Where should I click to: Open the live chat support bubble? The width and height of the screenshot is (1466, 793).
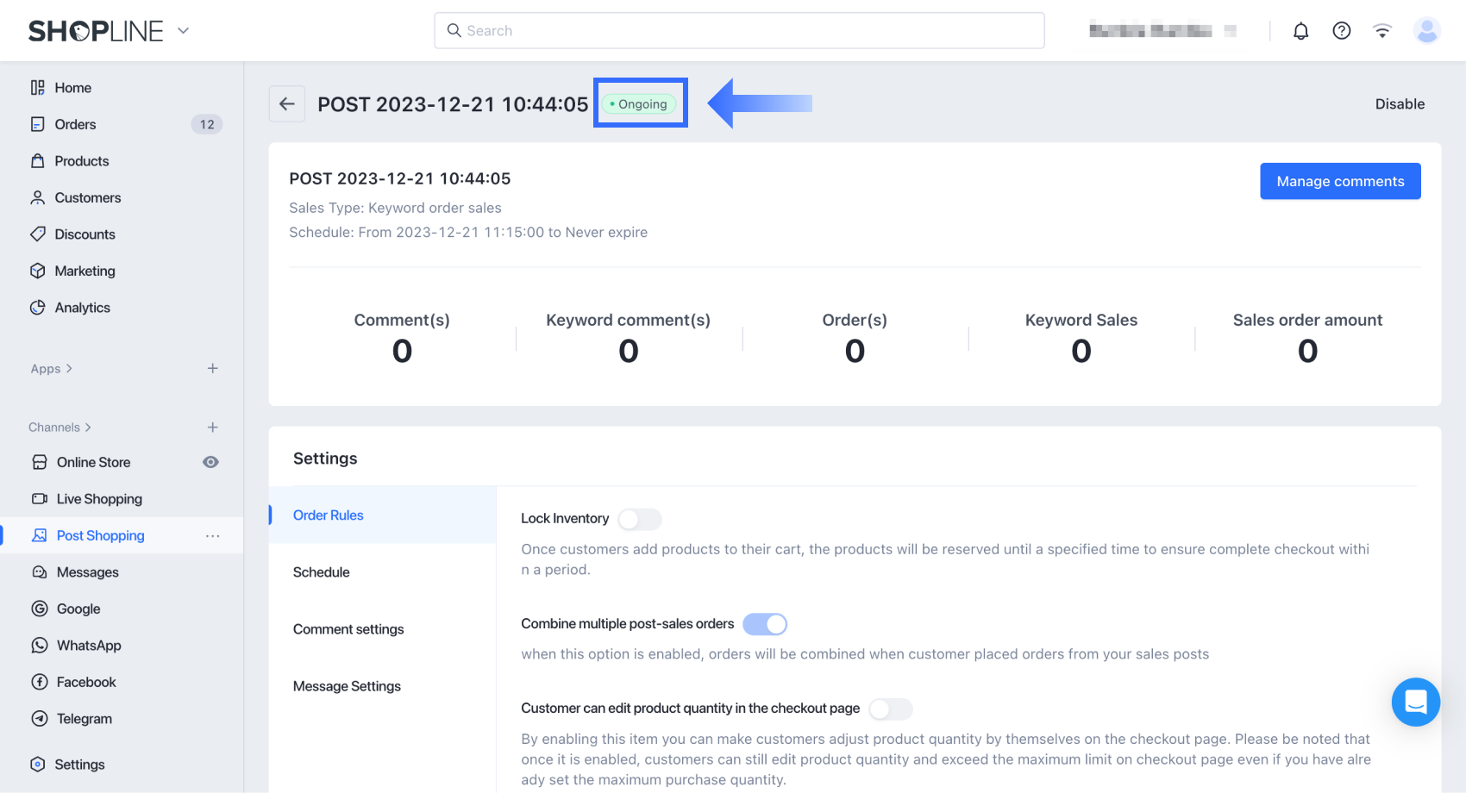click(1415, 702)
